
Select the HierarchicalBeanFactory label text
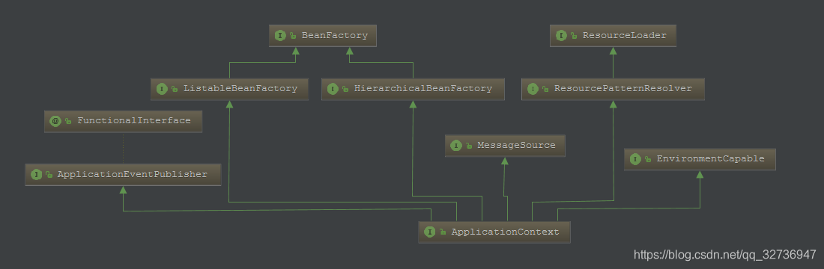pyautogui.click(x=423, y=89)
